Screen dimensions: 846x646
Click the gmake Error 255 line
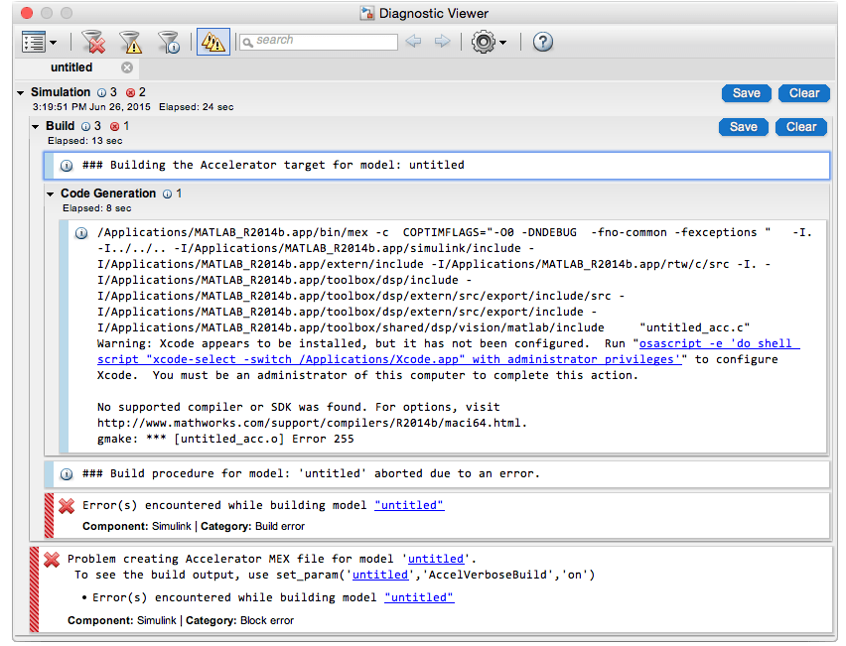pos(225,439)
